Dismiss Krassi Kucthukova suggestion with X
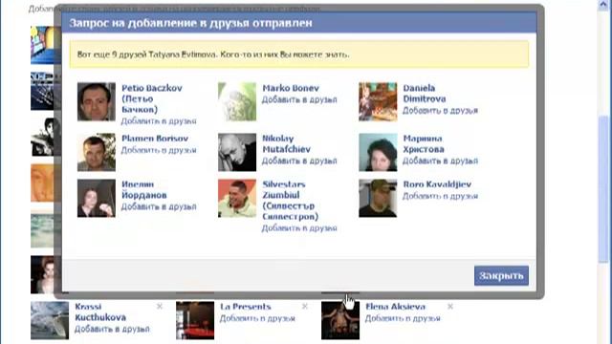612x344 pixels. 160,307
